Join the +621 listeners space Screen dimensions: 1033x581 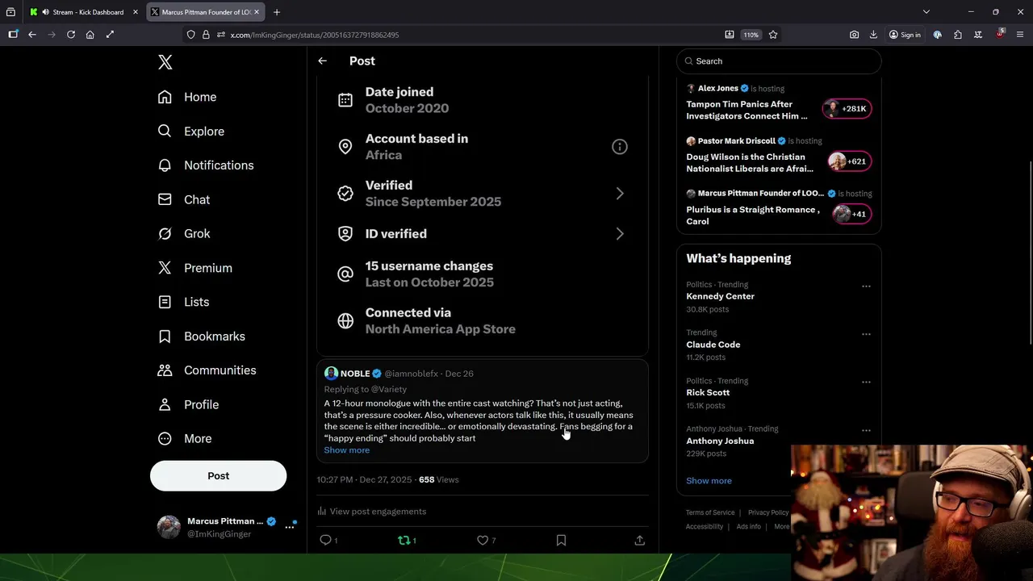(x=850, y=161)
